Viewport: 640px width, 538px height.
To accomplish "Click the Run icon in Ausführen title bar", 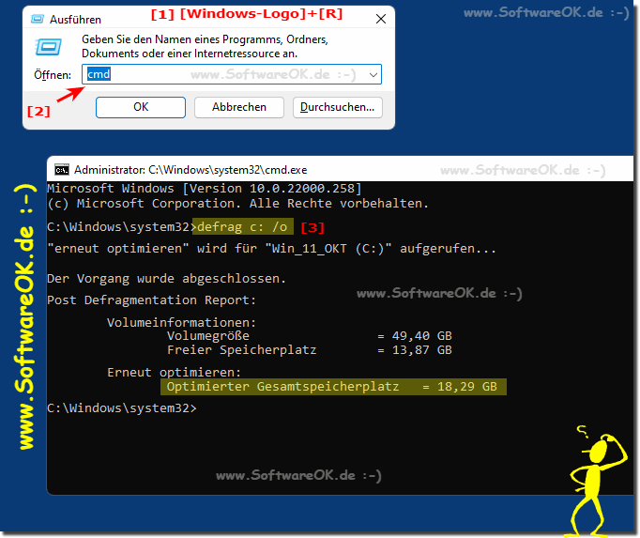I will pyautogui.click(x=38, y=19).
